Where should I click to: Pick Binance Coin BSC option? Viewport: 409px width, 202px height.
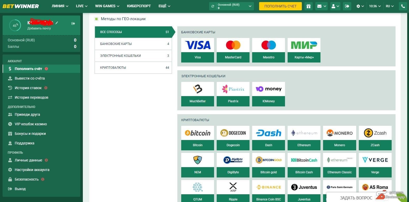coord(268,191)
